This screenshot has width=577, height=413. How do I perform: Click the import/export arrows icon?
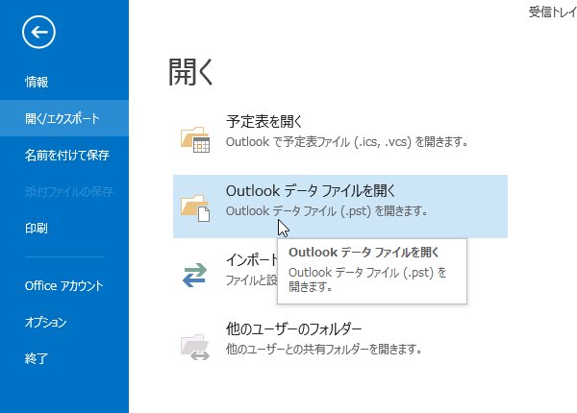point(194,275)
